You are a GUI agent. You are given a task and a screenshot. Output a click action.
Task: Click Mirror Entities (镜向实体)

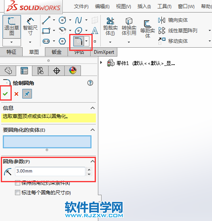(173, 20)
